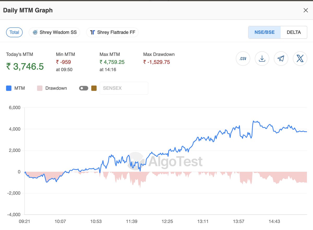Click the Flattrade broker logo icon
The width and height of the screenshot is (313, 230).
tap(92, 32)
